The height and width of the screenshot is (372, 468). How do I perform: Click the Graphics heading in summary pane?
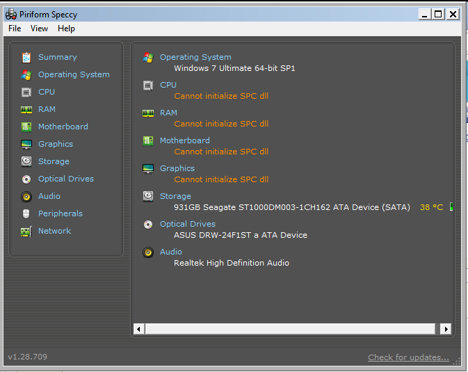click(x=177, y=168)
